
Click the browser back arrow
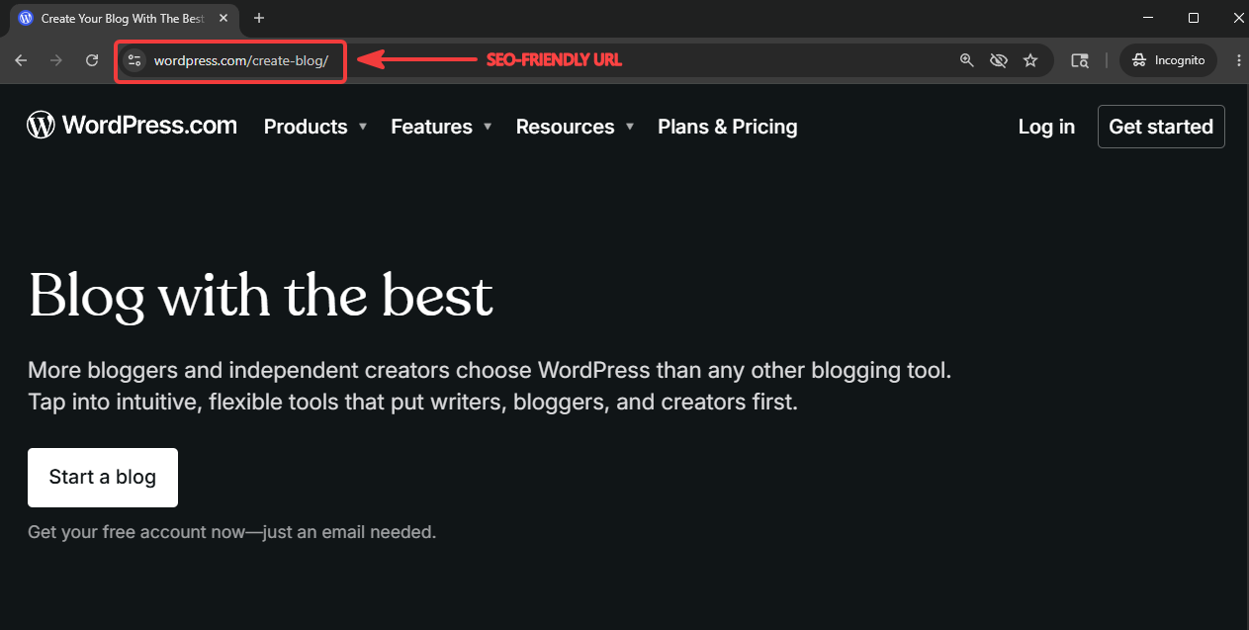tap(21, 60)
